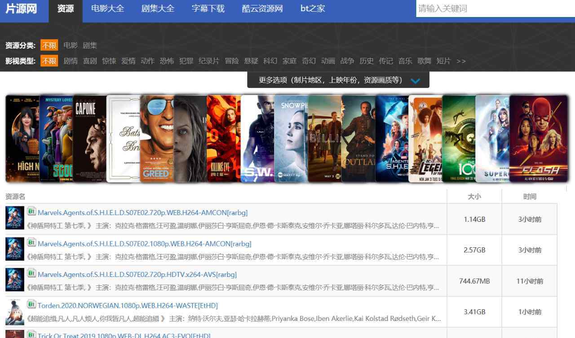Open the 片源网 site logo
Image resolution: width=575 pixels, height=338 pixels.
click(x=21, y=9)
